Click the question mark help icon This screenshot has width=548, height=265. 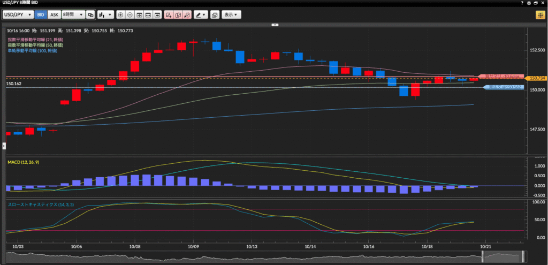point(522,3)
